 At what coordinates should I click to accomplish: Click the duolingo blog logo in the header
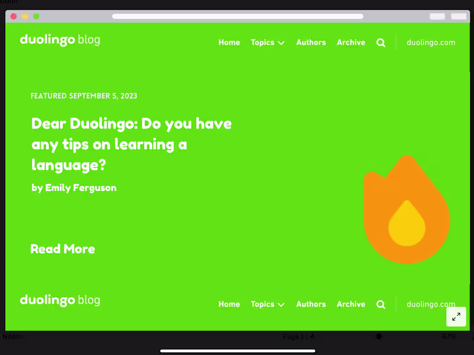(60, 40)
